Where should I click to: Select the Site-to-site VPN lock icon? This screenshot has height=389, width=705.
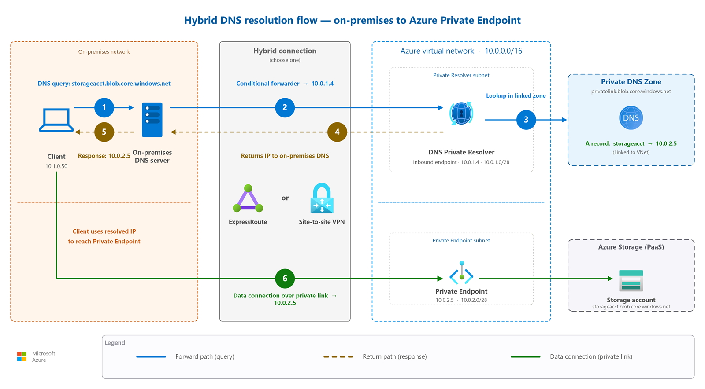click(x=322, y=198)
